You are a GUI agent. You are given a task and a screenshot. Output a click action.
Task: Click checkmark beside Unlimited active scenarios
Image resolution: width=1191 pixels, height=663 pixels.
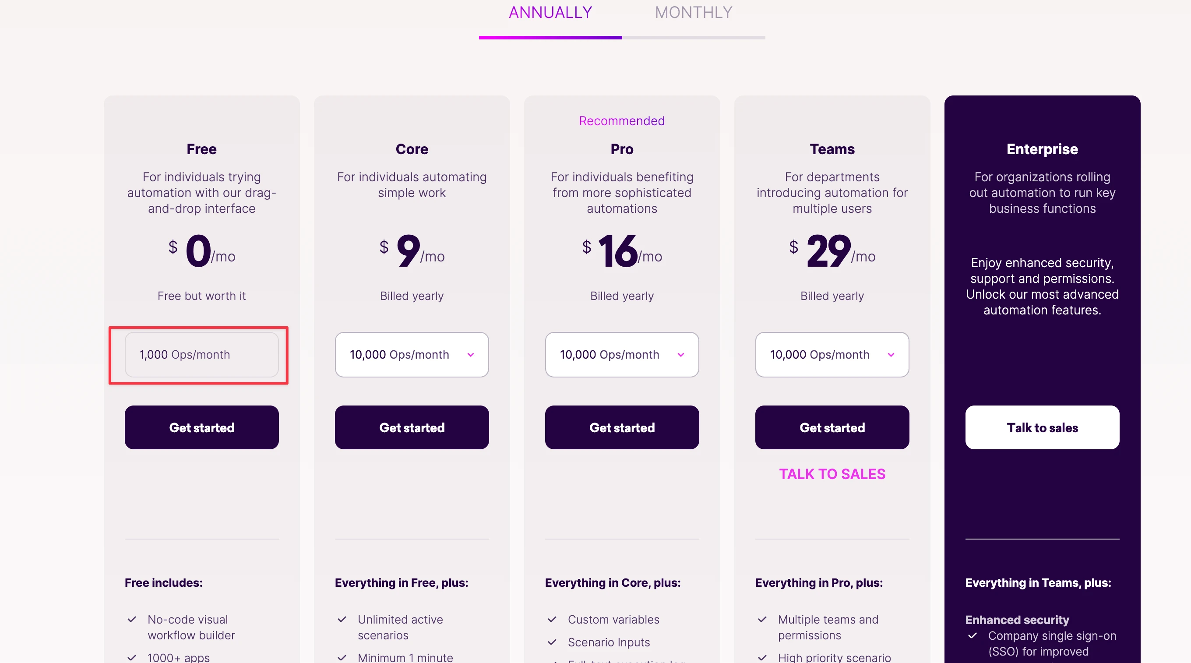(342, 619)
